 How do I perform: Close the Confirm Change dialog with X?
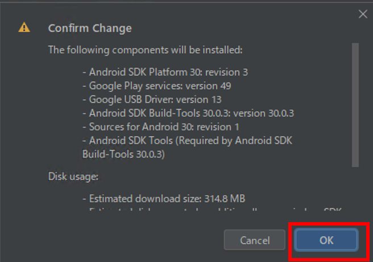(x=363, y=14)
